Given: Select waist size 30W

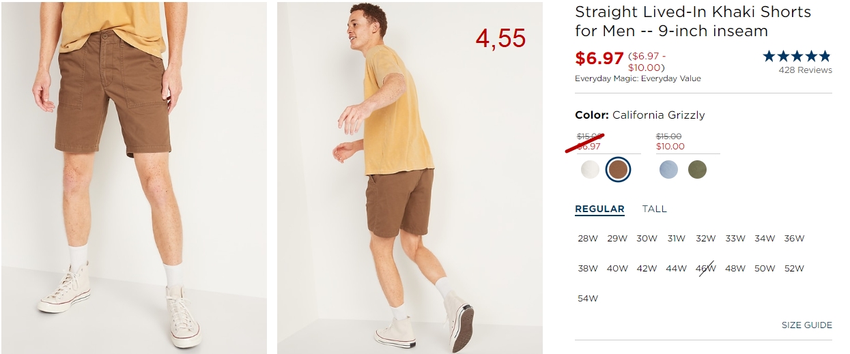Looking at the screenshot, I should pos(647,239).
